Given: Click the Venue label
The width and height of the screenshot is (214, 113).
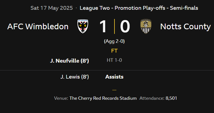Looking at the screenshot, I should [61, 98].
